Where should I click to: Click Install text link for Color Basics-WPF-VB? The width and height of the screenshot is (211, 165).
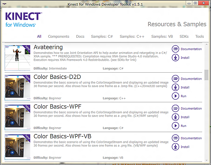(x=185, y=147)
